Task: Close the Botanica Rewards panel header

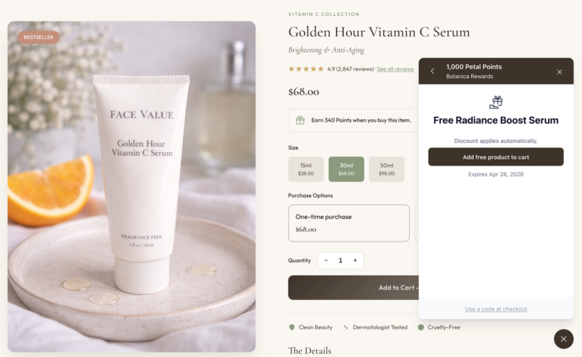Action: pos(559,71)
